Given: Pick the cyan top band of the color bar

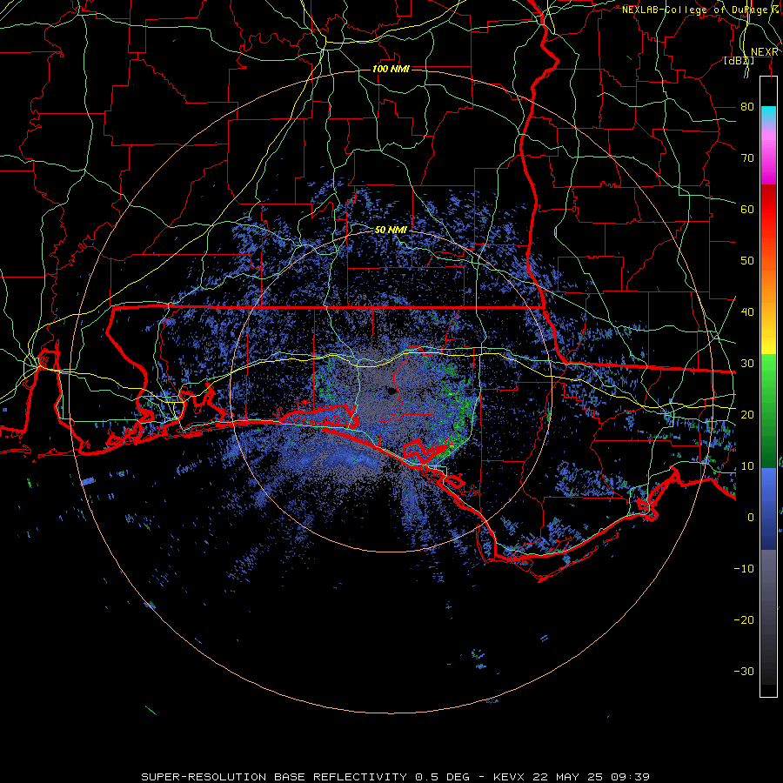Looking at the screenshot, I should [768, 115].
